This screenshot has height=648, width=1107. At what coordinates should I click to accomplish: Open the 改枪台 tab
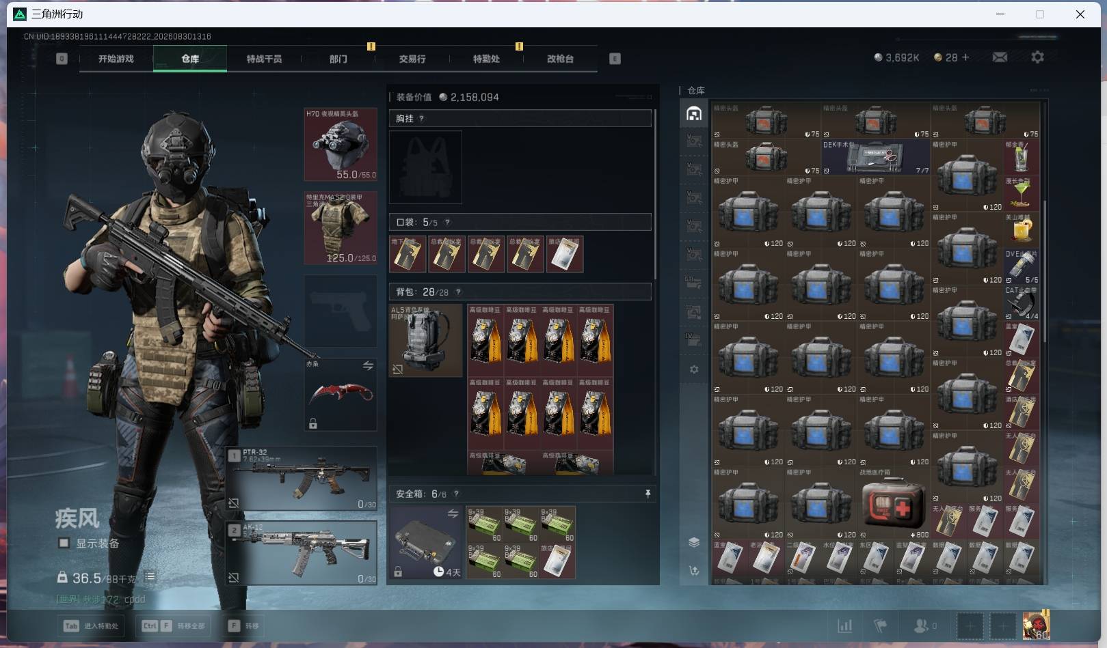coord(560,59)
